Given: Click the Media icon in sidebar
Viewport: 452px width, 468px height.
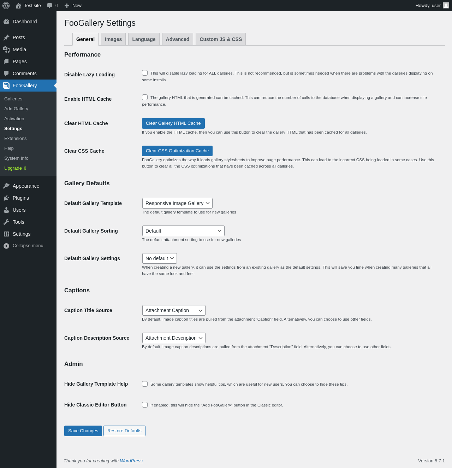Looking at the screenshot, I should [x=6, y=49].
